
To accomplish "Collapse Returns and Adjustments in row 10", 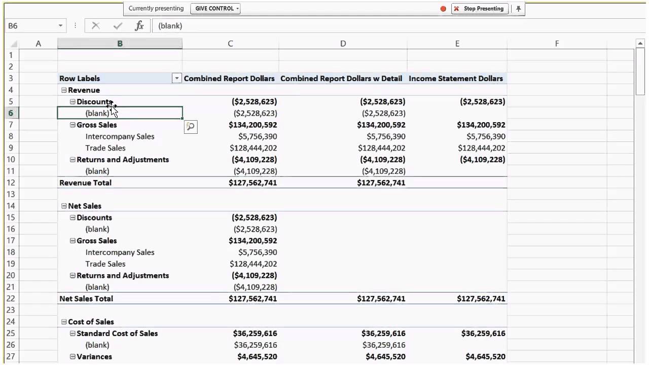I will coord(73,160).
